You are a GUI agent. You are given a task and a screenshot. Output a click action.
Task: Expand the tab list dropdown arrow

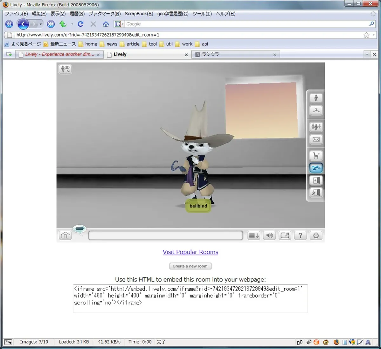pos(367,55)
